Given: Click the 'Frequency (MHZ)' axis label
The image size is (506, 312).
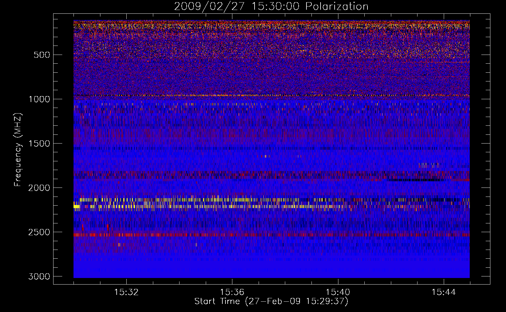Looking at the screenshot, I should [x=18, y=150].
